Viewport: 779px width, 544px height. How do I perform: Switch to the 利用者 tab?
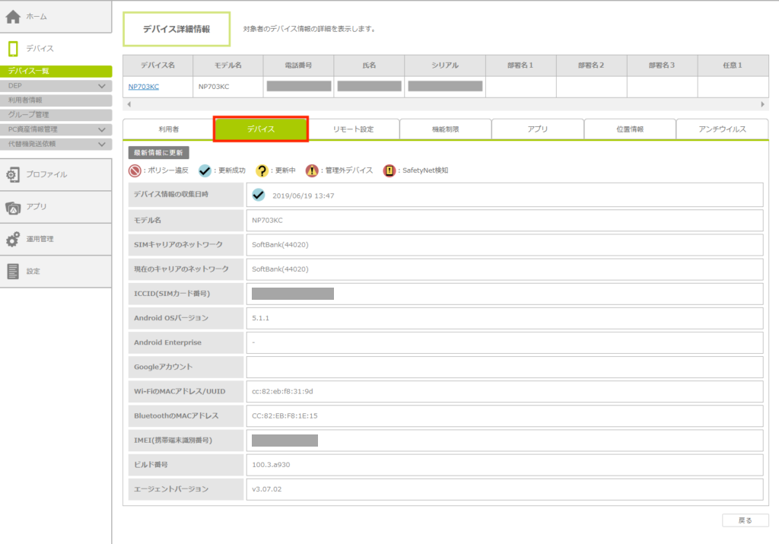click(x=168, y=129)
